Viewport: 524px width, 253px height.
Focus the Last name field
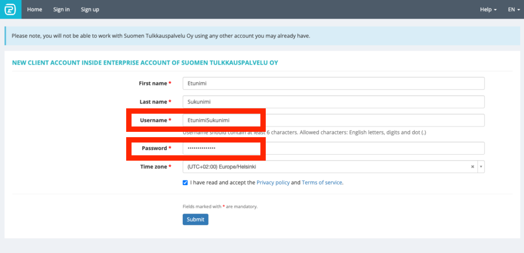click(x=334, y=102)
